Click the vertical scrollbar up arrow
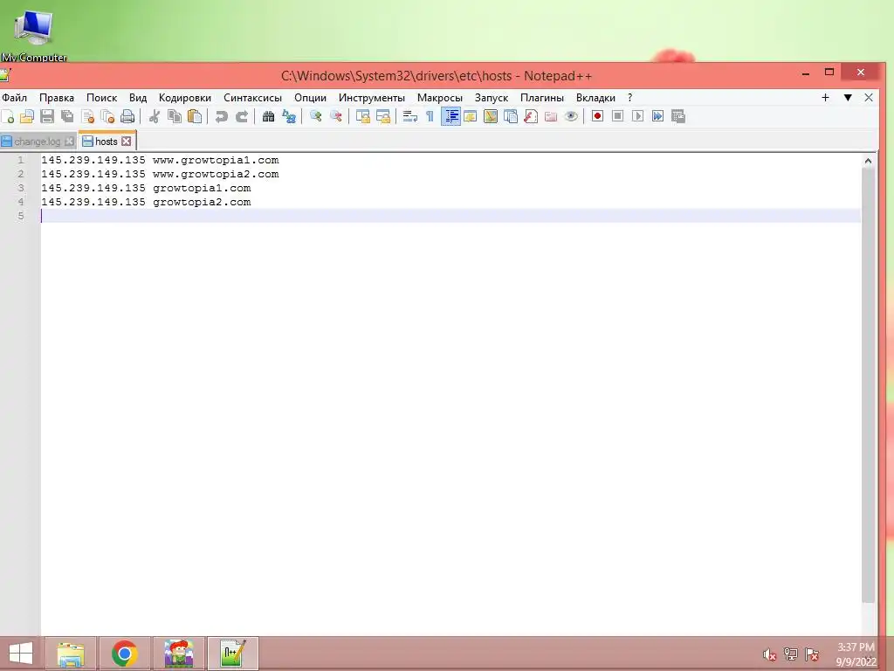The image size is (894, 671). [x=868, y=161]
